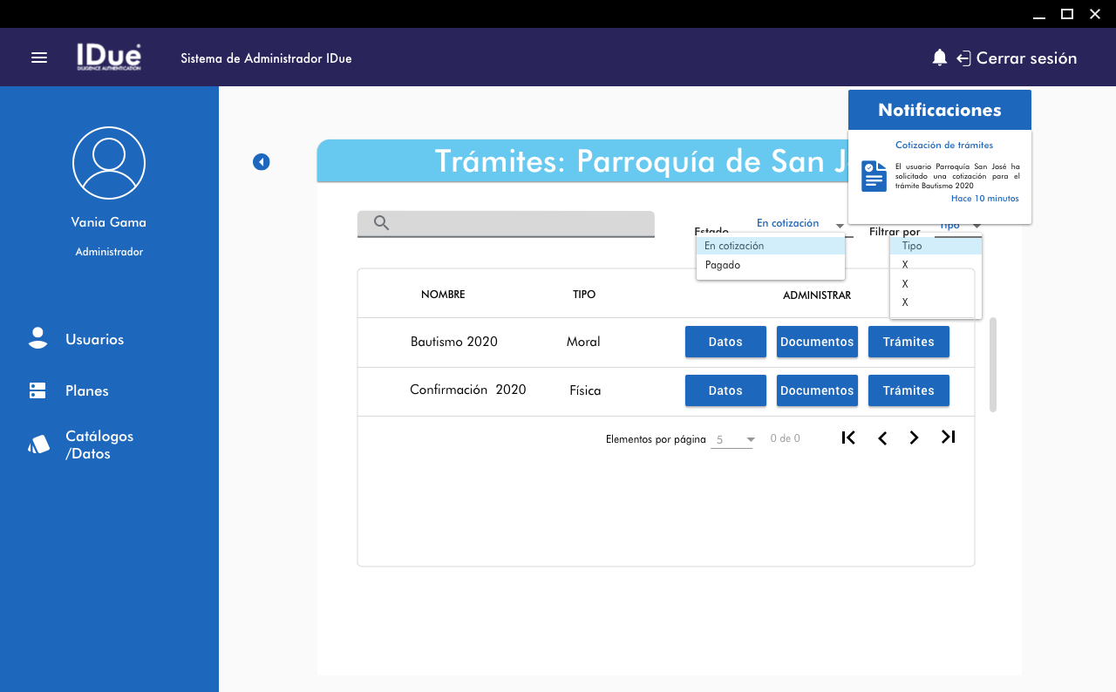Go to the last page icon

point(949,438)
